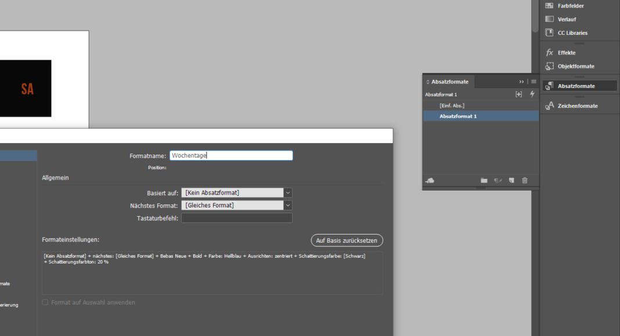Expand the 'Basiert auf' dropdown

(x=288, y=193)
